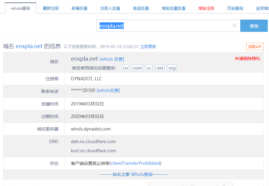This screenshot has width=269, height=186.
Task: Click clientTransferProhibited status link
Action: [135, 163]
